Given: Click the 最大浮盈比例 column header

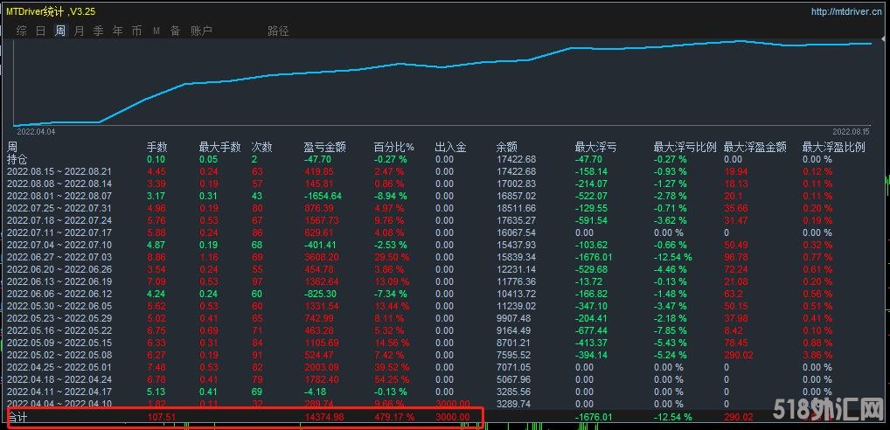Looking at the screenshot, I should coord(834,148).
